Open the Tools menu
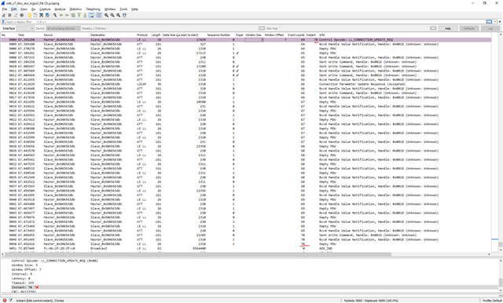This screenshot has height=303, width=503. coord(123,9)
